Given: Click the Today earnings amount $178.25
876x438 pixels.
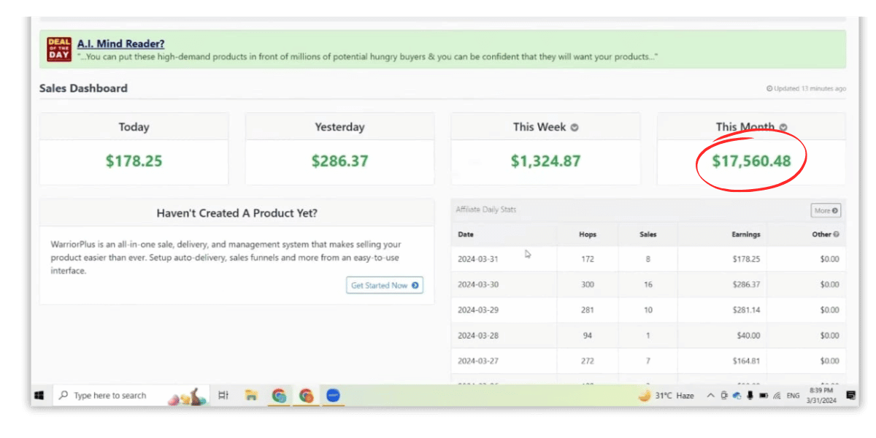Looking at the screenshot, I should 134,161.
